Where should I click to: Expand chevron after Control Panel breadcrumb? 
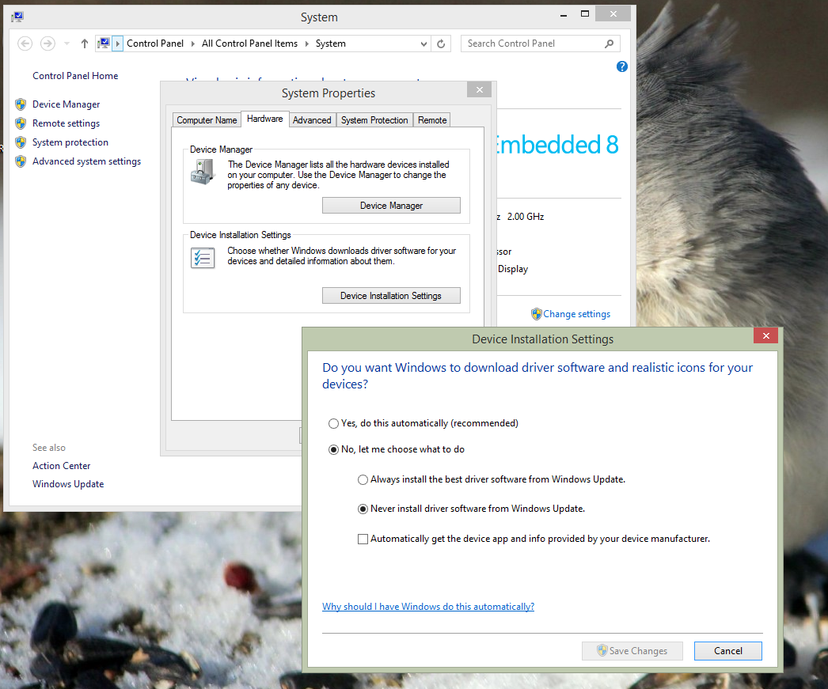coord(192,44)
